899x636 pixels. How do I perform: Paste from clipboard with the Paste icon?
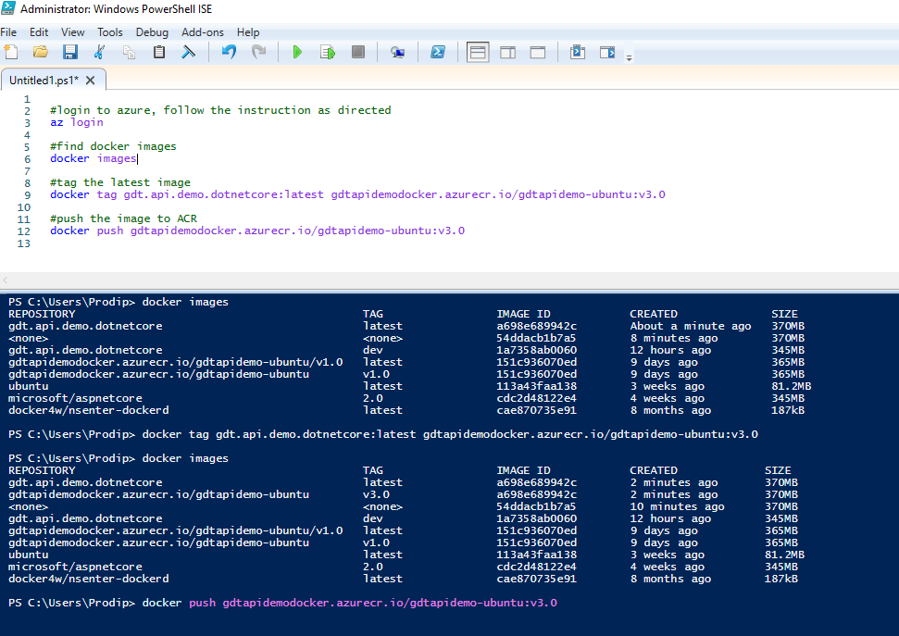pyautogui.click(x=159, y=52)
